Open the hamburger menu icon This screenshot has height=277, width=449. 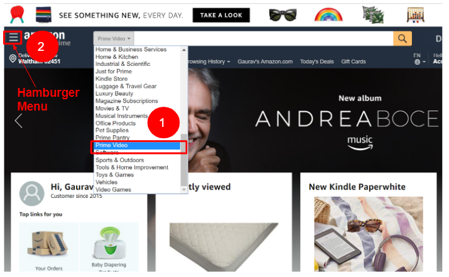pyautogui.click(x=13, y=38)
